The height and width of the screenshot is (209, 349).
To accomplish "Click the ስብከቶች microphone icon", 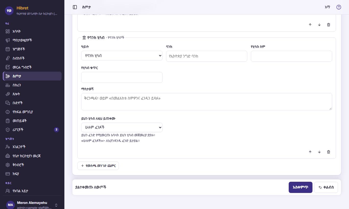I will [x=8, y=58].
